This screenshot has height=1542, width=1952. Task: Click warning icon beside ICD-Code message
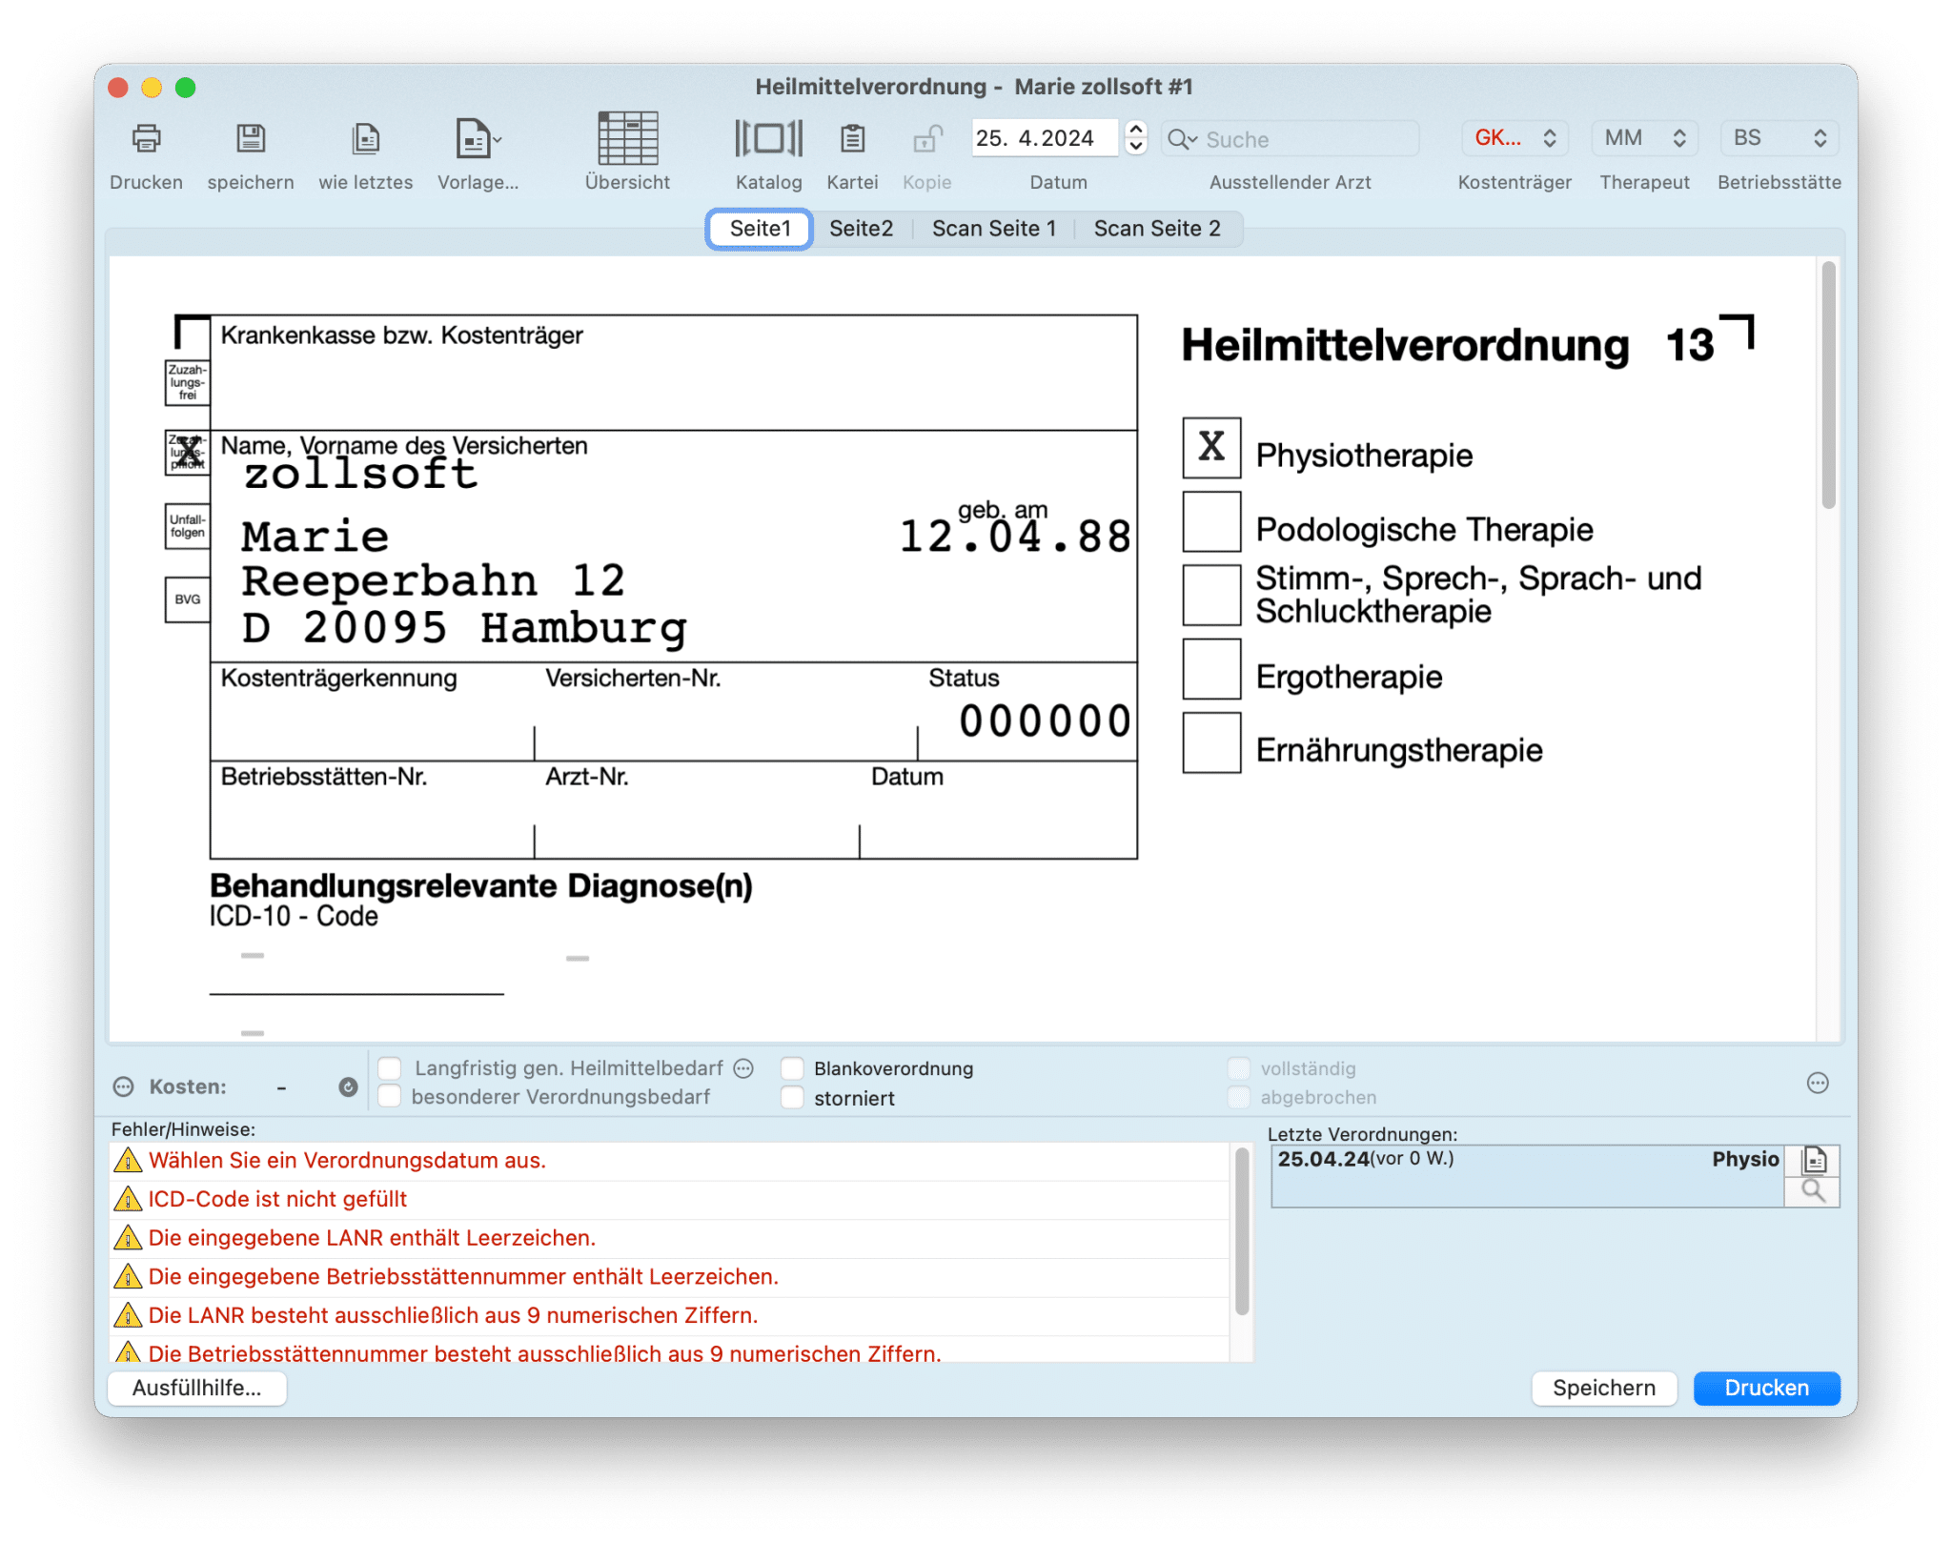tap(128, 1199)
